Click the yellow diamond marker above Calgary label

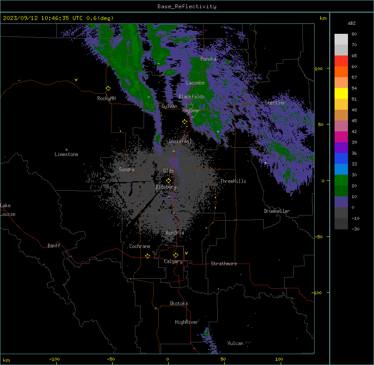[x=176, y=255]
